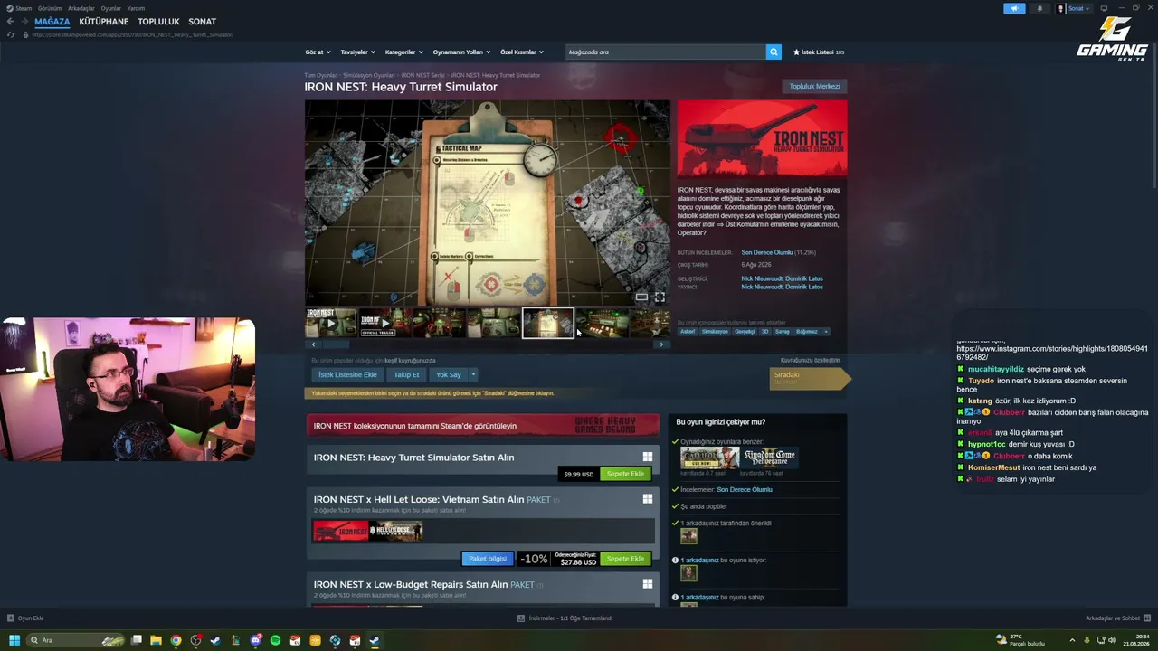This screenshot has width=1158, height=651.
Task: Click the Windows icon on the Hell Let Loose bundle
Action: 647,499
